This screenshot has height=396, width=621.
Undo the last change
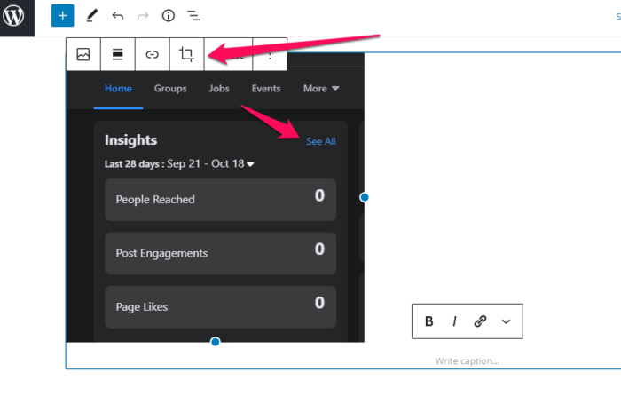(x=118, y=16)
